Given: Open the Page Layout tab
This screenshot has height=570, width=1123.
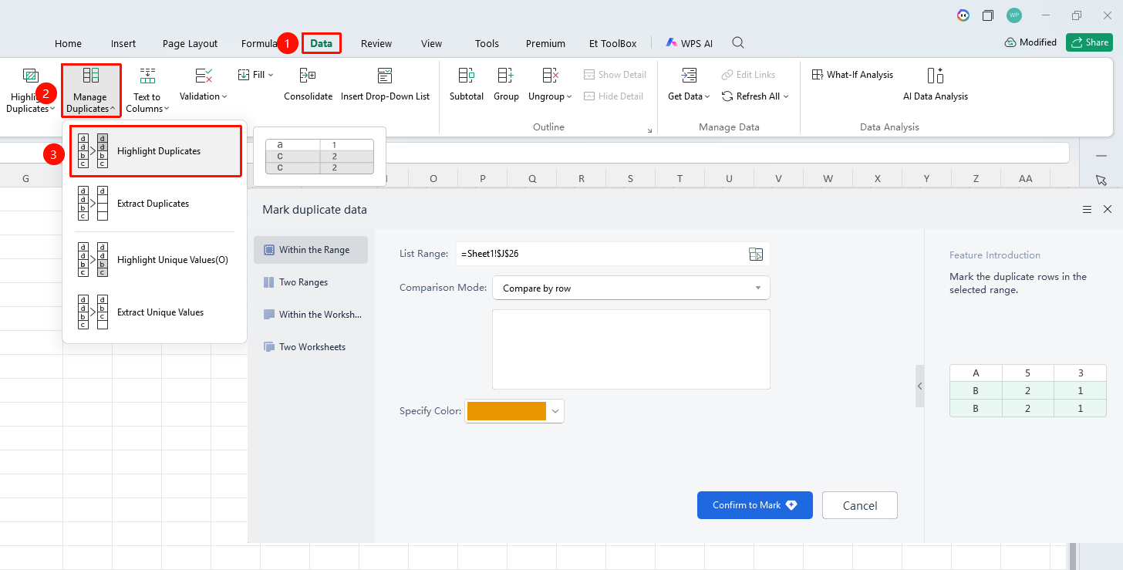Looking at the screenshot, I should (x=190, y=43).
